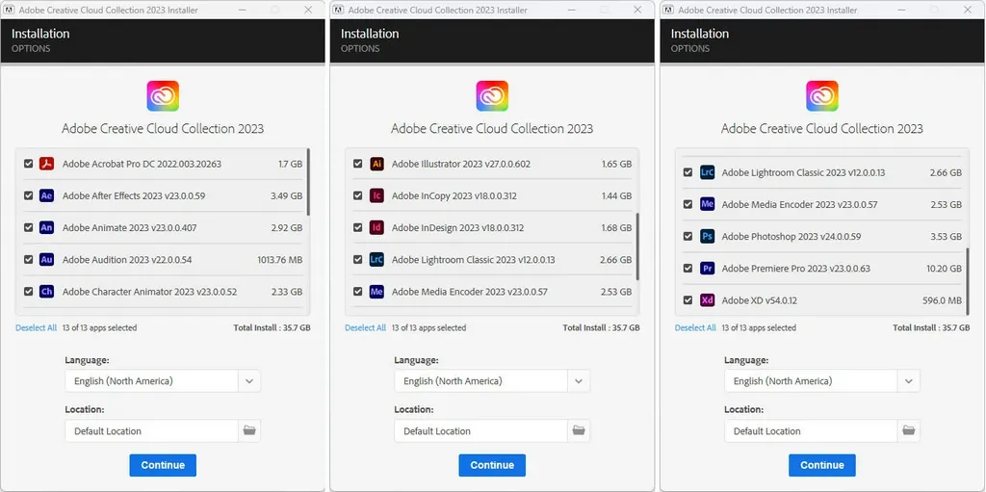
Task: Open folder browse icon in window listing Adobe XD
Action: (x=909, y=431)
